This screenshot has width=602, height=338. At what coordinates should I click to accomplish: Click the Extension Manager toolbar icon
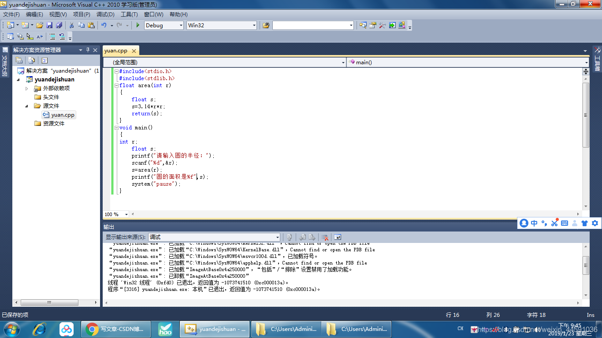tap(402, 26)
